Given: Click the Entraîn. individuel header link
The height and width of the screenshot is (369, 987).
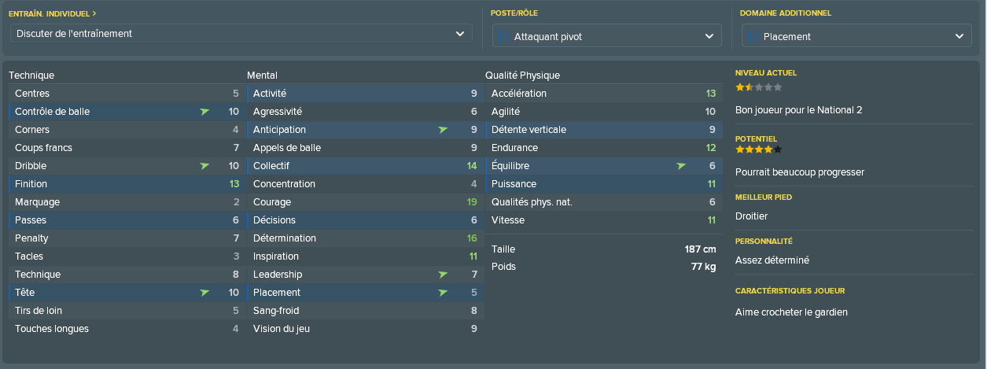Looking at the screenshot, I should pyautogui.click(x=53, y=13).
